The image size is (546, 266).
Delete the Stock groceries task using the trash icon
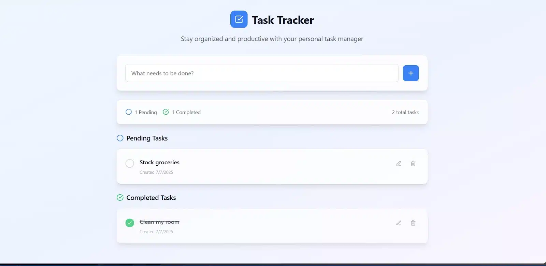pos(413,163)
